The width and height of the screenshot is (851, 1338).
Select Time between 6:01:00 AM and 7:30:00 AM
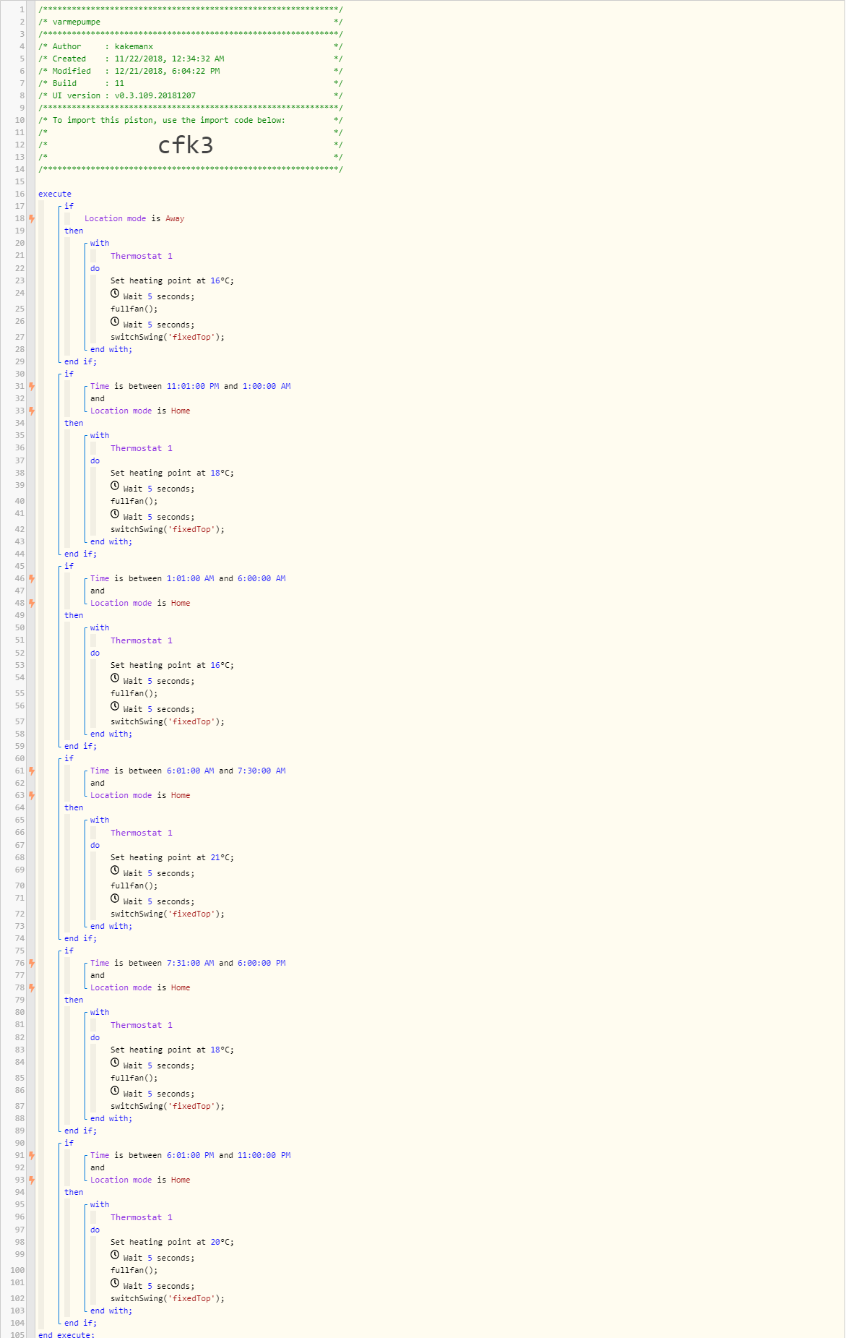tap(188, 771)
